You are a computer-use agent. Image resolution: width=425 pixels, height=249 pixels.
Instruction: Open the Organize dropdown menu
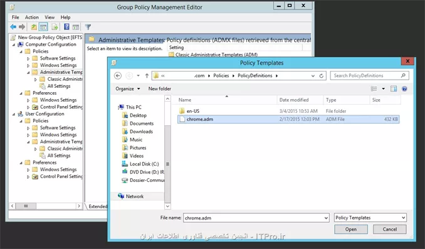pyautogui.click(x=128, y=88)
